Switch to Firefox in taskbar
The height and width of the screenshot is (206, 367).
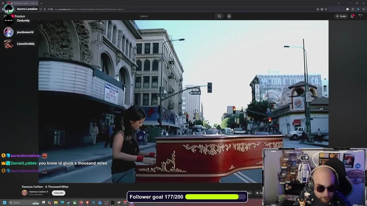pos(81,203)
